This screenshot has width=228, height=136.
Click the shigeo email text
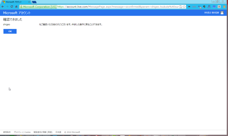[x=7, y=25]
